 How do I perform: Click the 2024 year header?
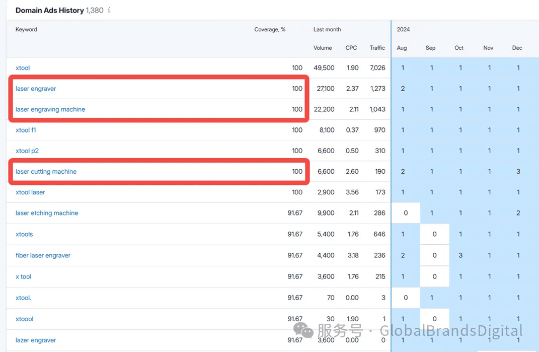coord(403,29)
